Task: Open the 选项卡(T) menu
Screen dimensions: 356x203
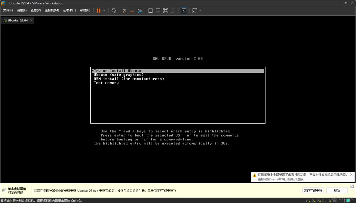Action: click(69, 10)
